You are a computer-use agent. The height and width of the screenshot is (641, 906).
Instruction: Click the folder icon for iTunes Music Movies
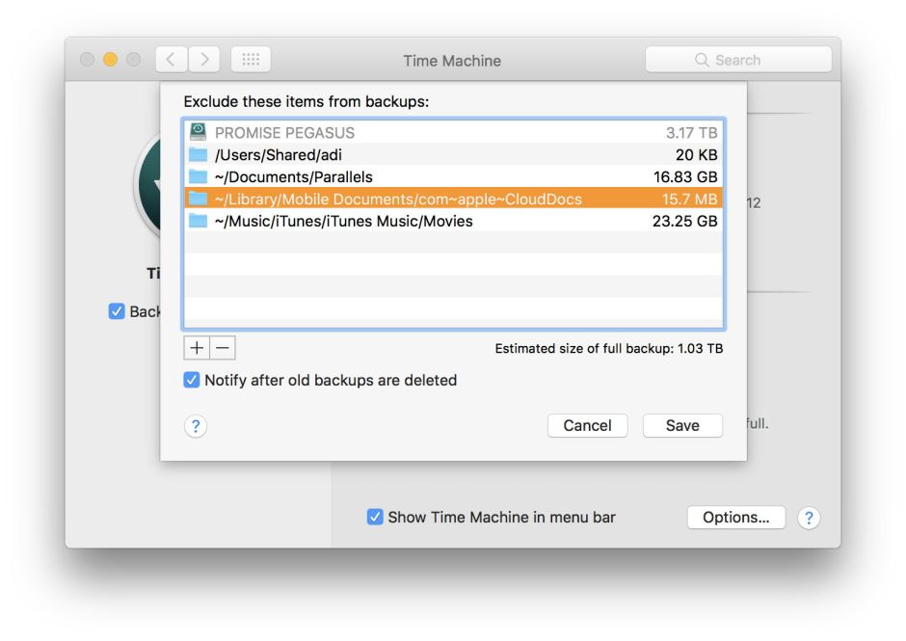(x=197, y=221)
